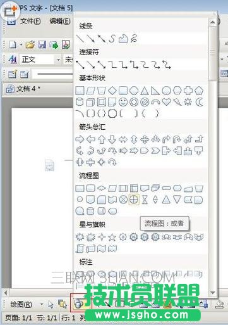Screen dimensions: 228x325
Task: Choose the up arrow shape
Action: 102,139
